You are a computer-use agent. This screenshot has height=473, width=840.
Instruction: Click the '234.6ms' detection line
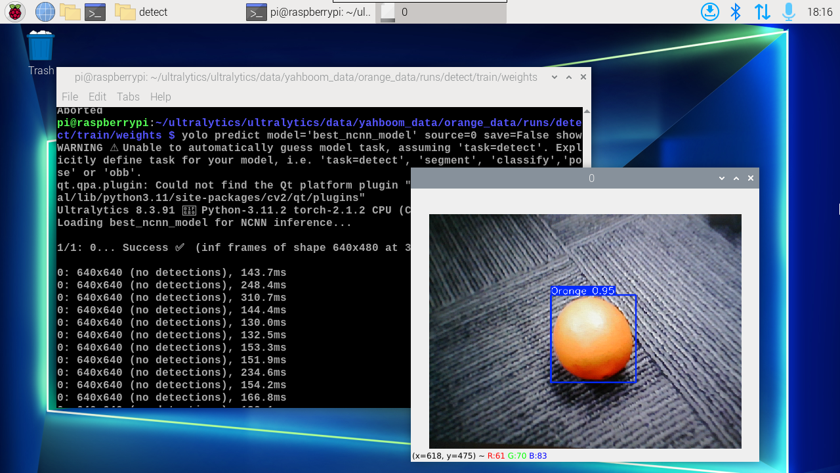[172, 372]
